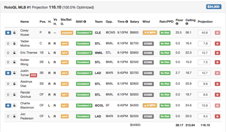This screenshot has height=132, width=228.
Task: Edit Randal Grichuk projection field 8.6
Action: [x=204, y=95]
